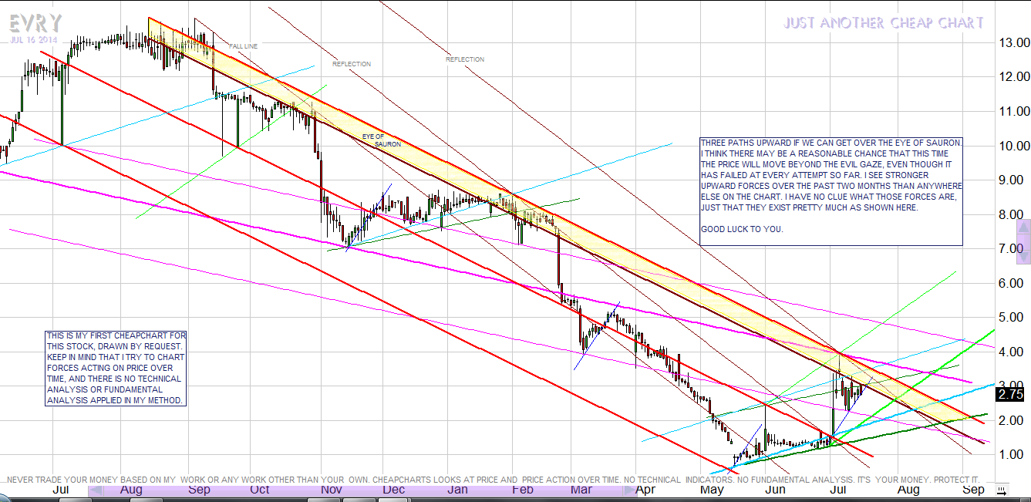The image size is (1031, 502).
Task: Click the Just Another Cheap Chart title
Action: [x=884, y=23]
